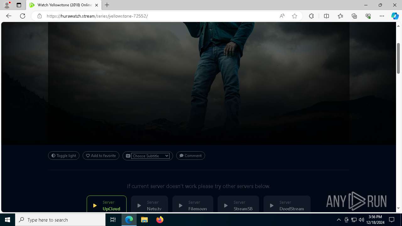Close the Watch Yellowstone tab

[96, 5]
